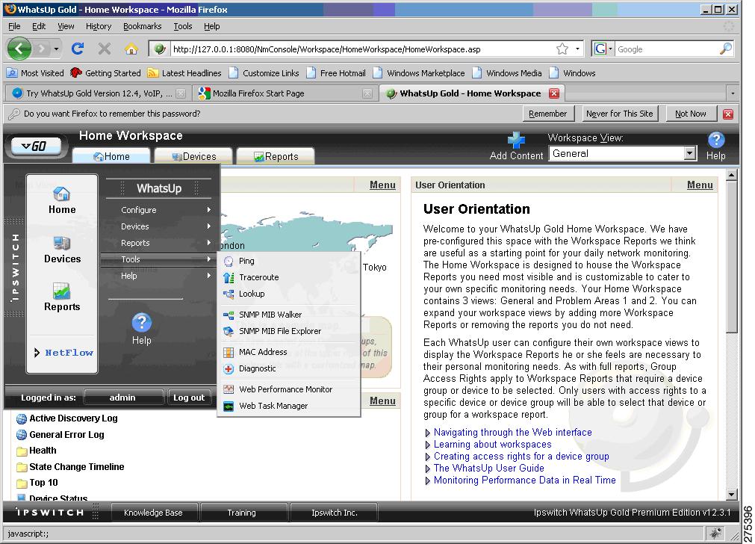Open the back/forward history dropdown arrow
The height and width of the screenshot is (544, 755).
tap(56, 49)
